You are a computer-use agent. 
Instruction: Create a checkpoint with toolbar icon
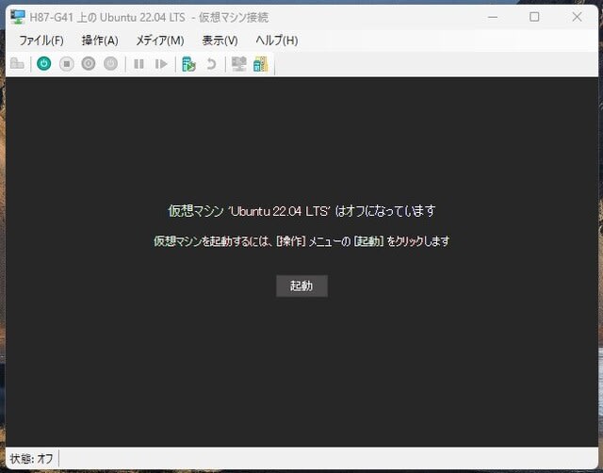point(188,64)
